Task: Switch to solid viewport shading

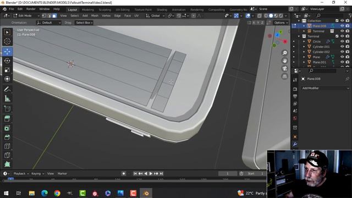Action: [271, 16]
